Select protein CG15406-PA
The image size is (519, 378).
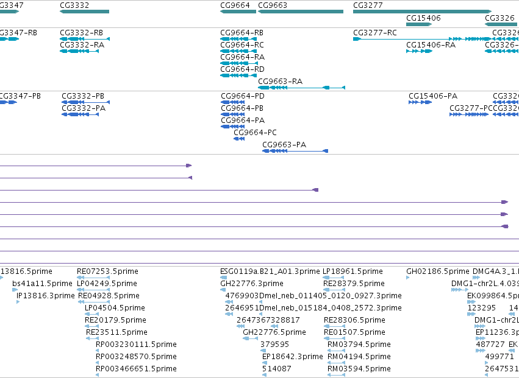420,102
